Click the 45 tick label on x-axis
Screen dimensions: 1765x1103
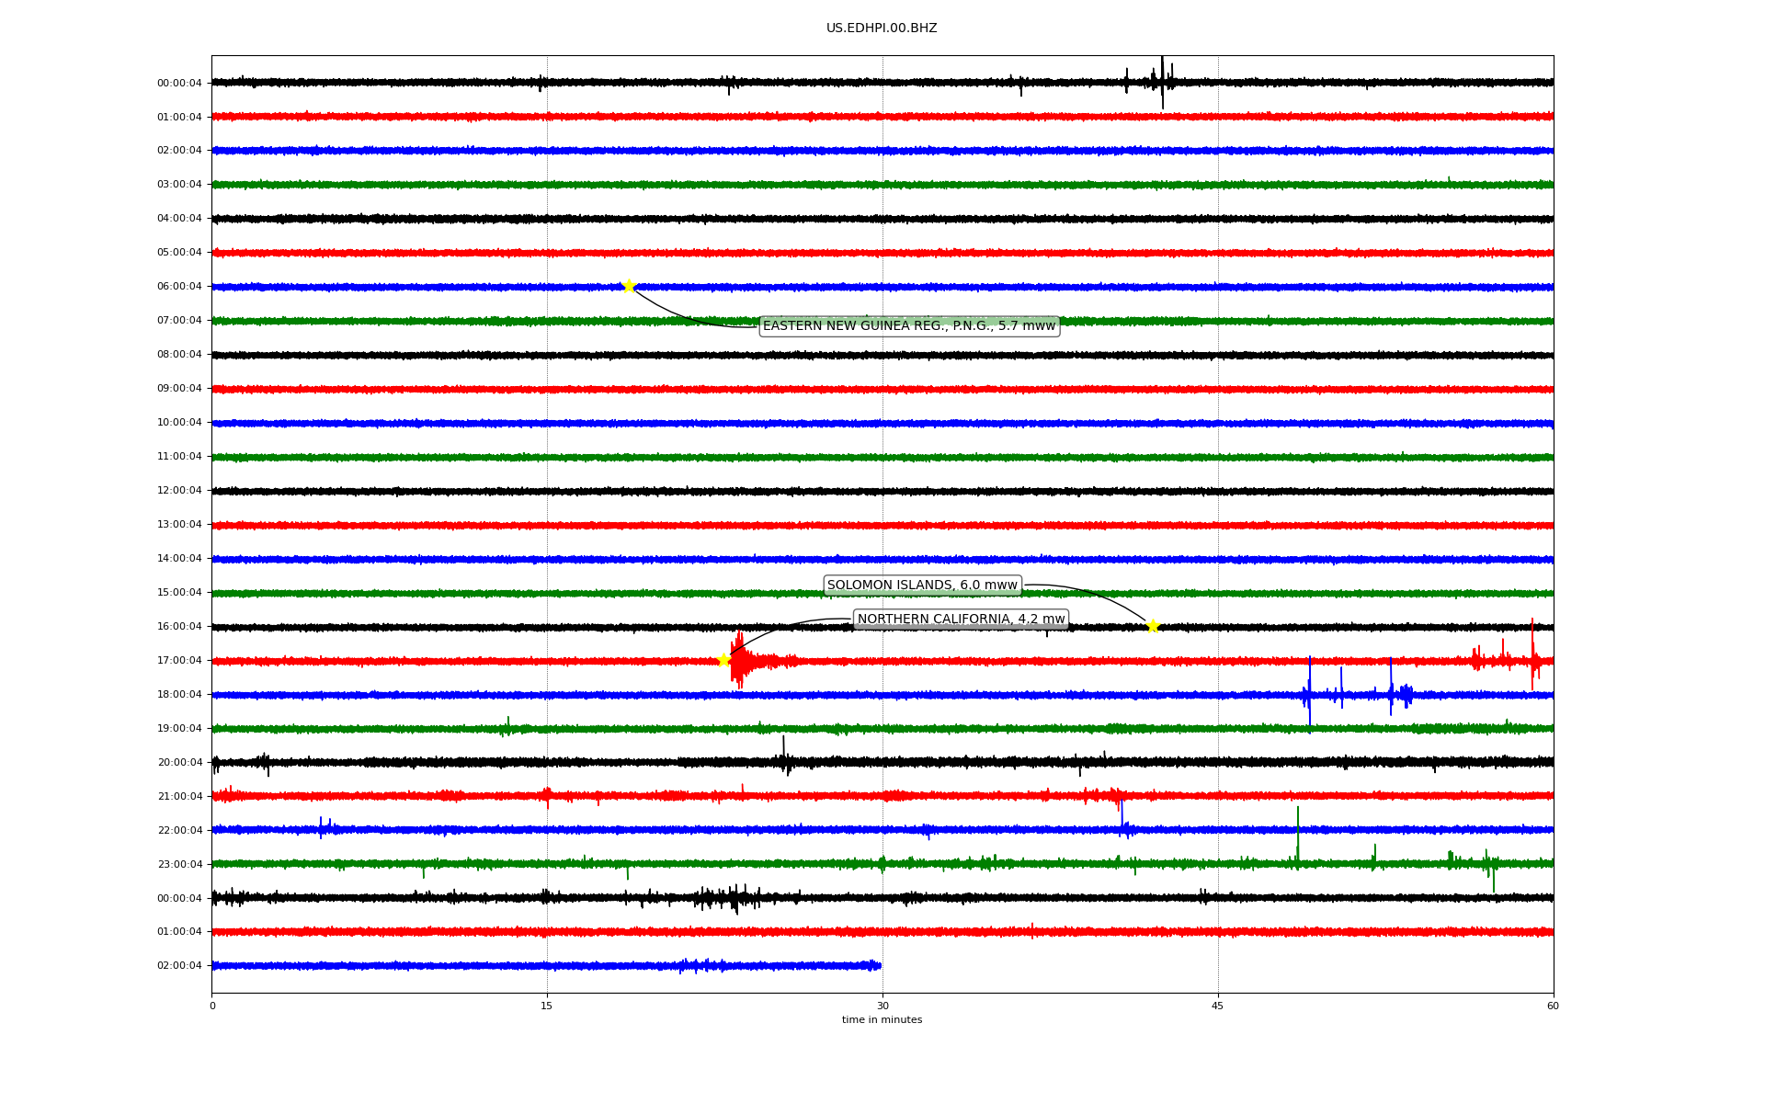point(1218,1006)
